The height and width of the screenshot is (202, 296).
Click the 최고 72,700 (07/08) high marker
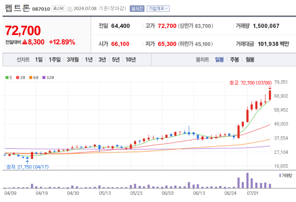[250, 83]
